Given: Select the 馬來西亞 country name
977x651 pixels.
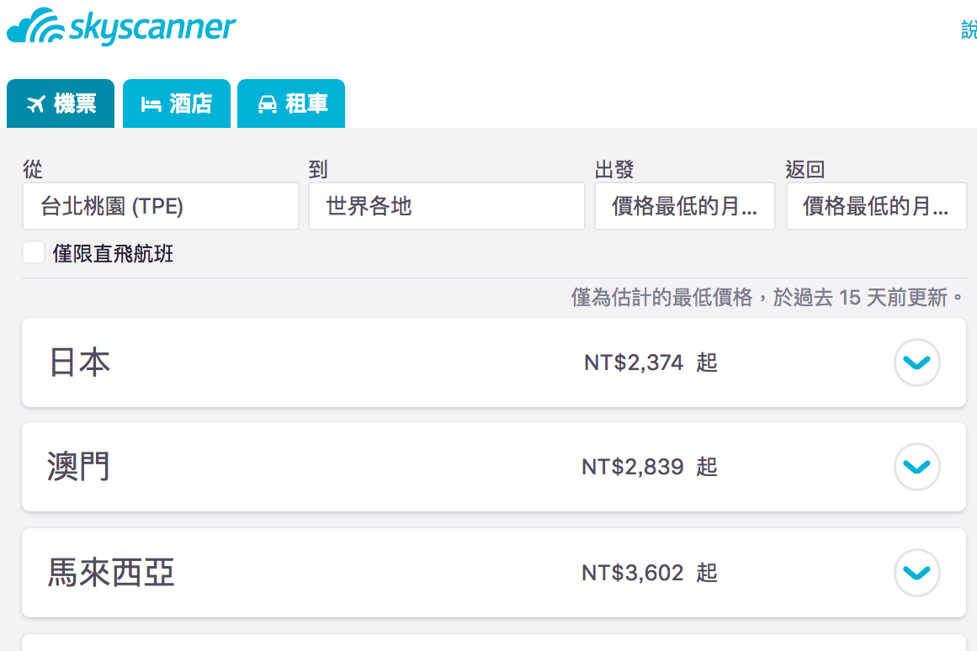Looking at the screenshot, I should coord(111,573).
